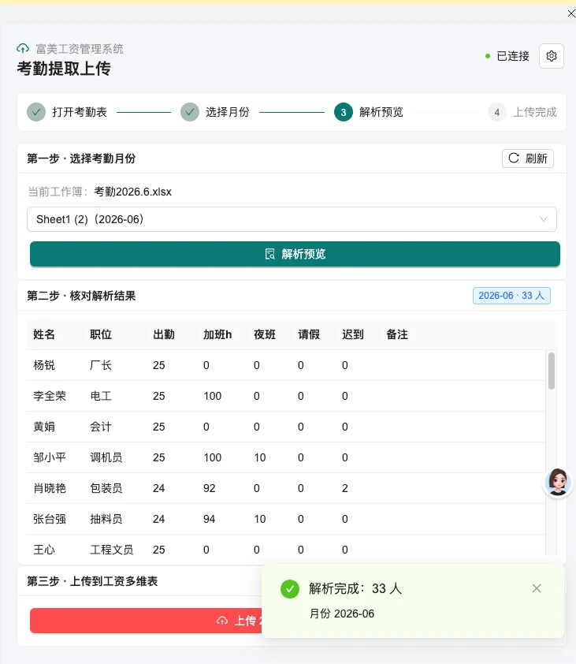Open the assistant avatar bubble

click(x=557, y=483)
